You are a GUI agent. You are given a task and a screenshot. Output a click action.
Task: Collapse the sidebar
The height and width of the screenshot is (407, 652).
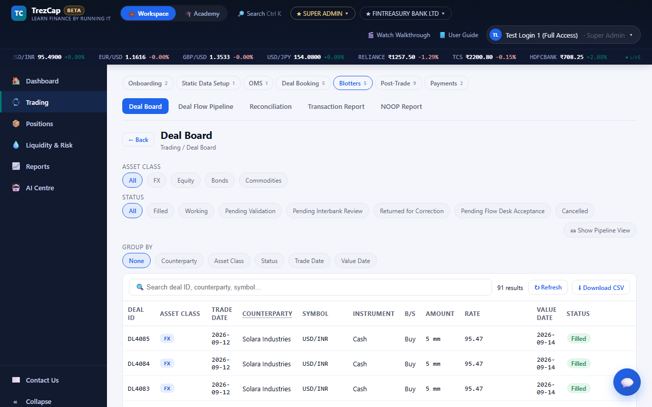pos(53,401)
